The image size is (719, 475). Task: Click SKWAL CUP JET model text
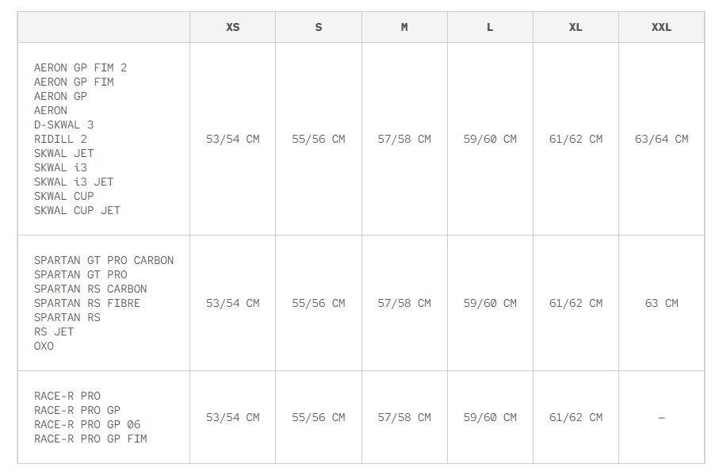tap(77, 210)
